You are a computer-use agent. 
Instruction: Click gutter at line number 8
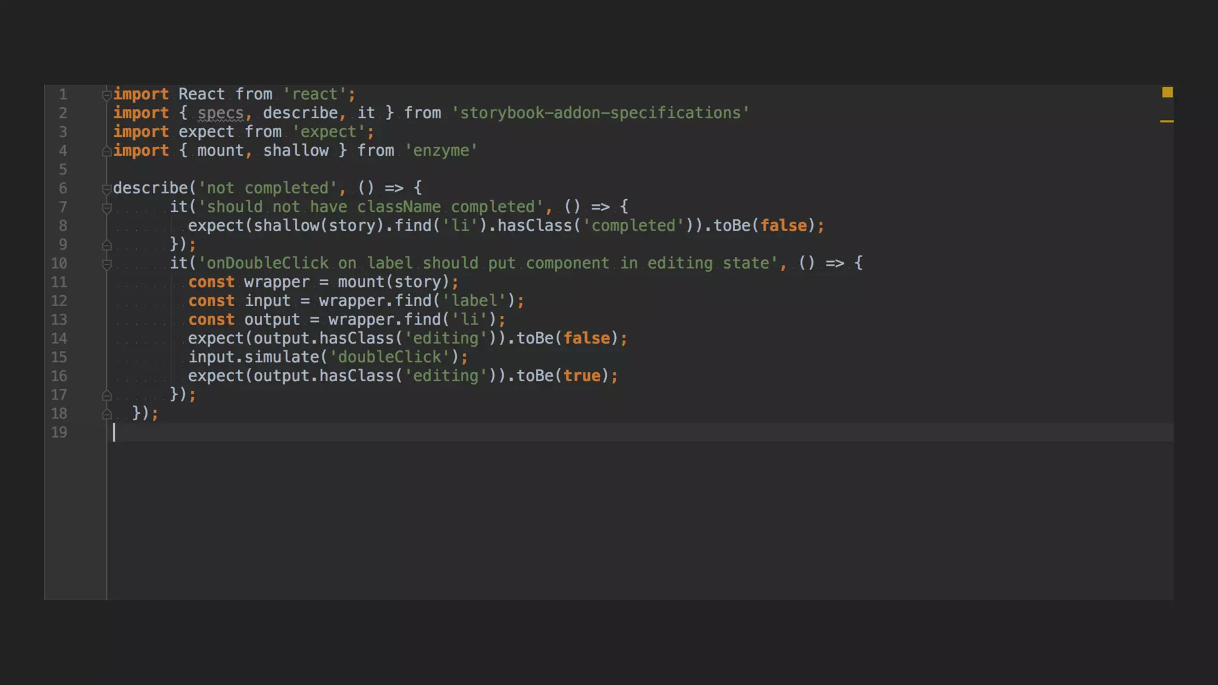pyautogui.click(x=62, y=226)
